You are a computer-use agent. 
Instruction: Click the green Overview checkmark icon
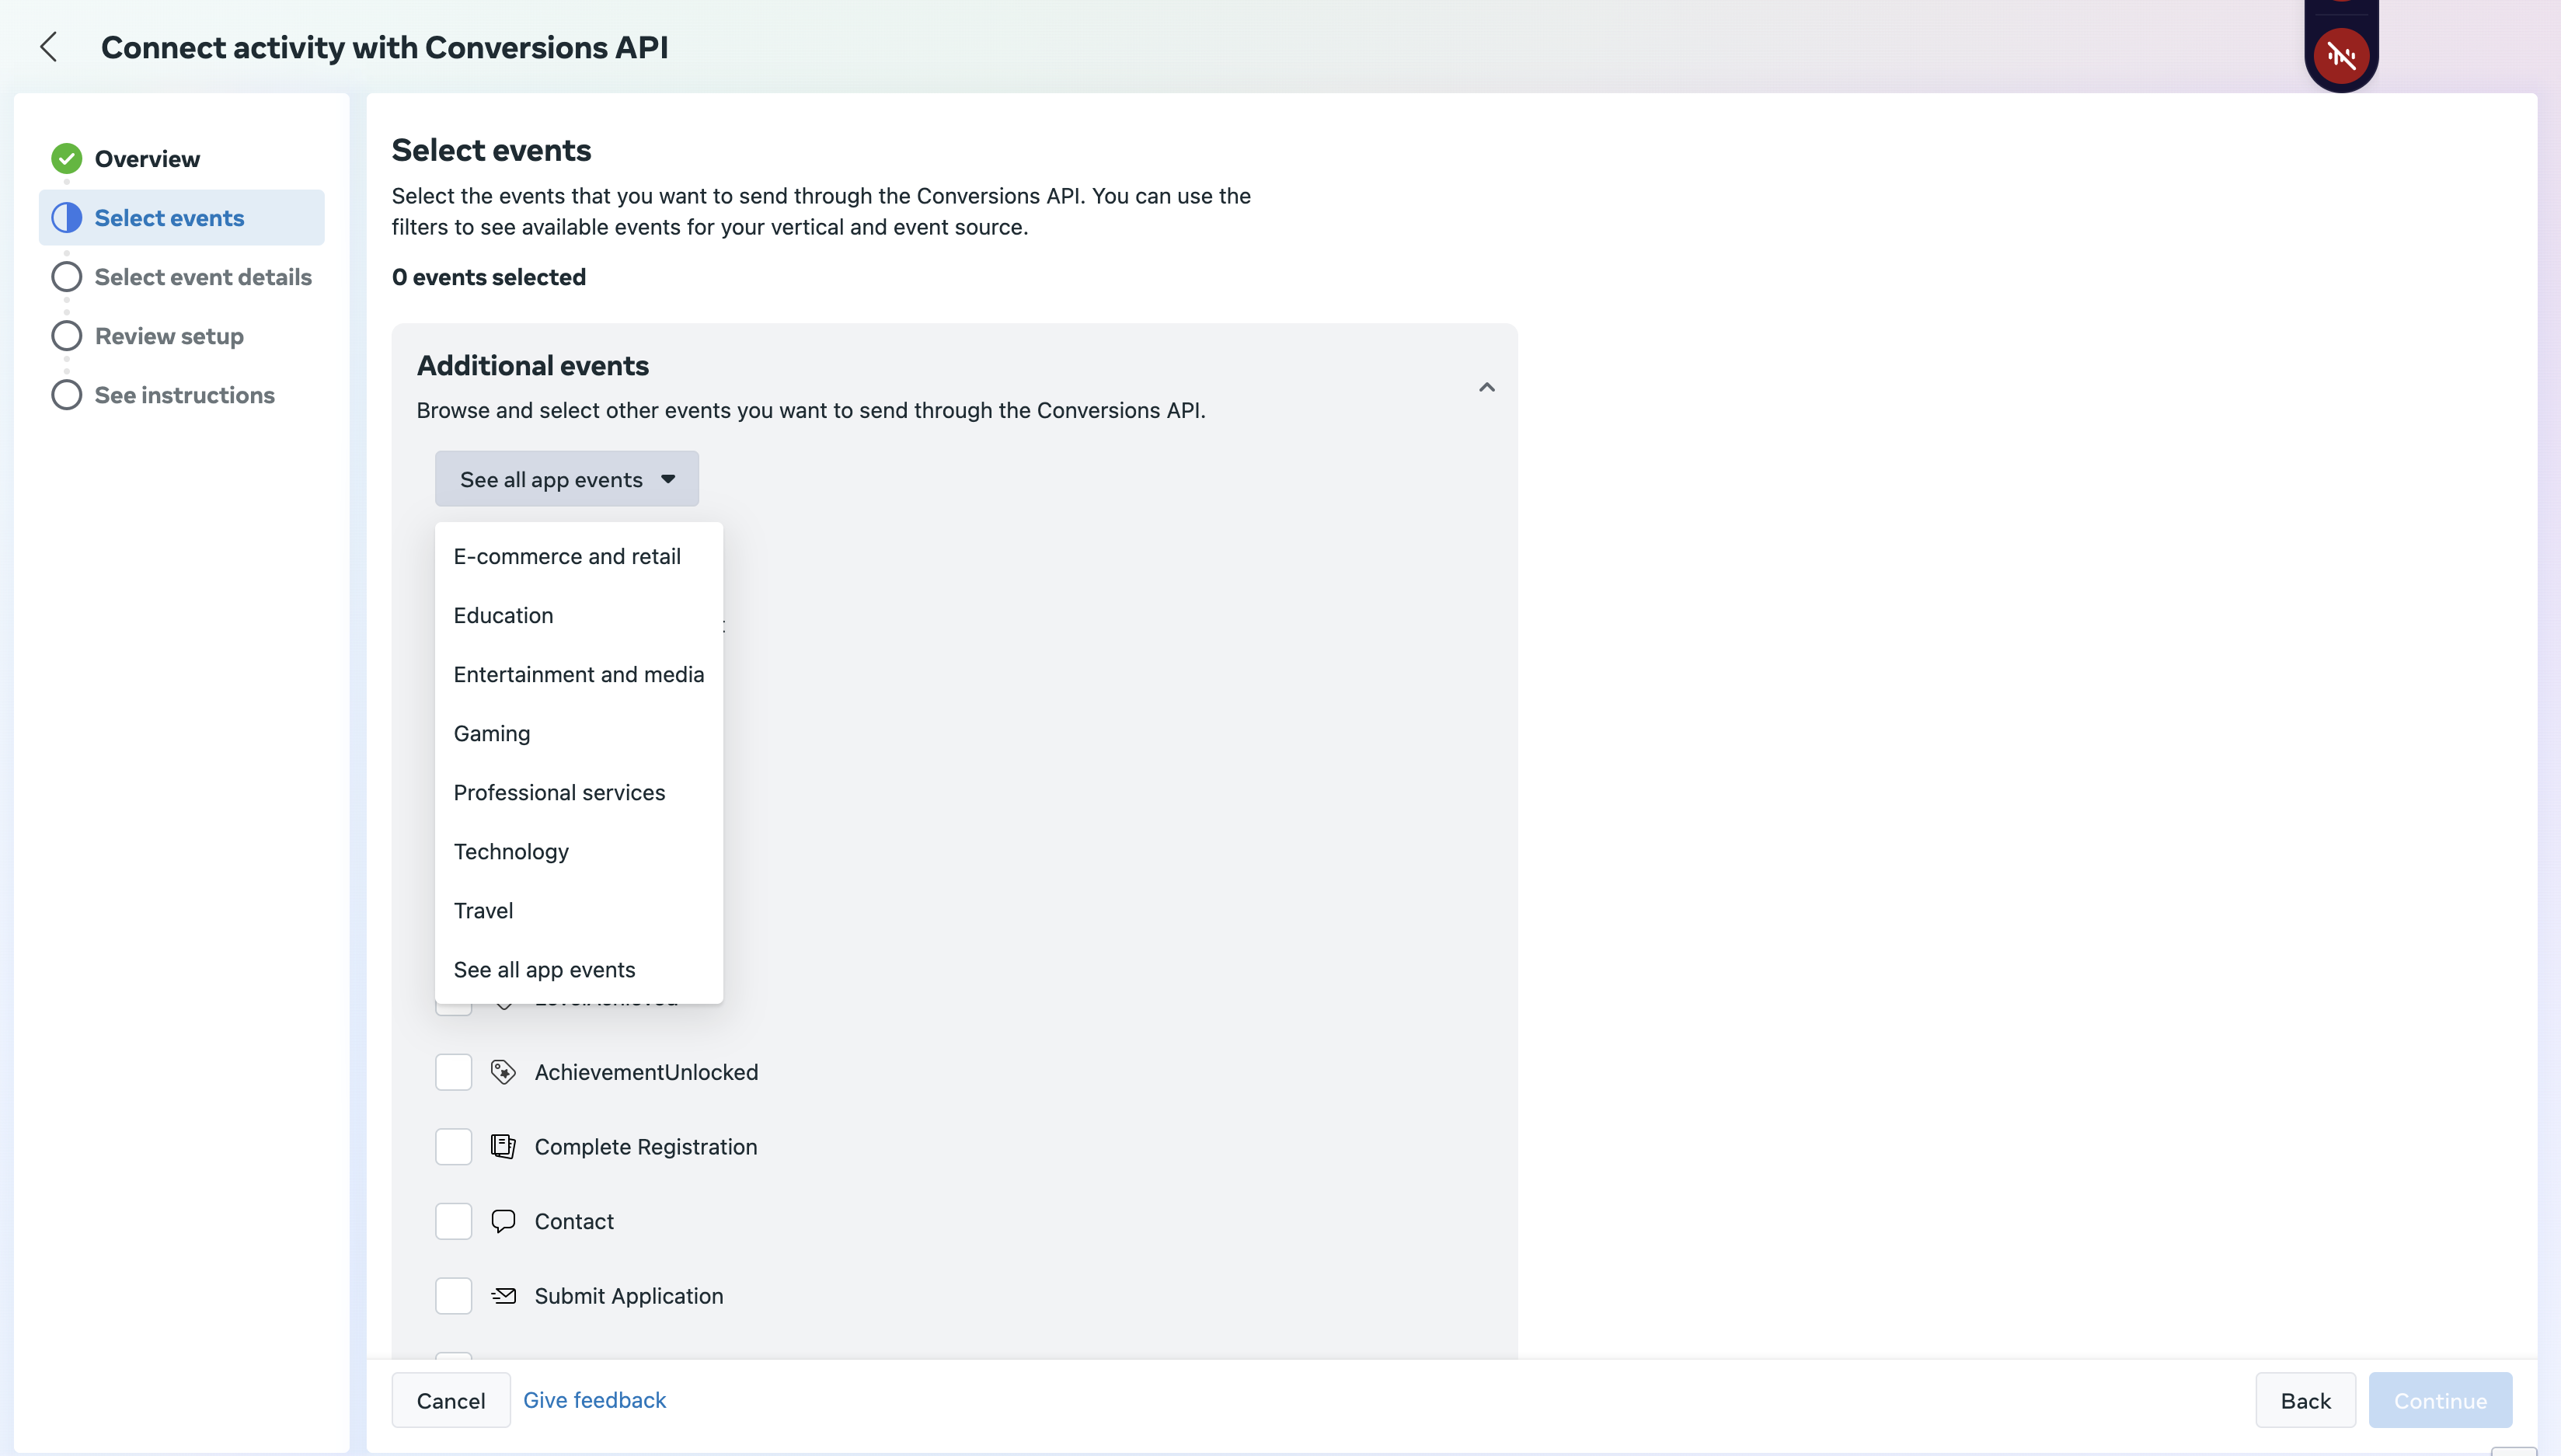[x=66, y=158]
